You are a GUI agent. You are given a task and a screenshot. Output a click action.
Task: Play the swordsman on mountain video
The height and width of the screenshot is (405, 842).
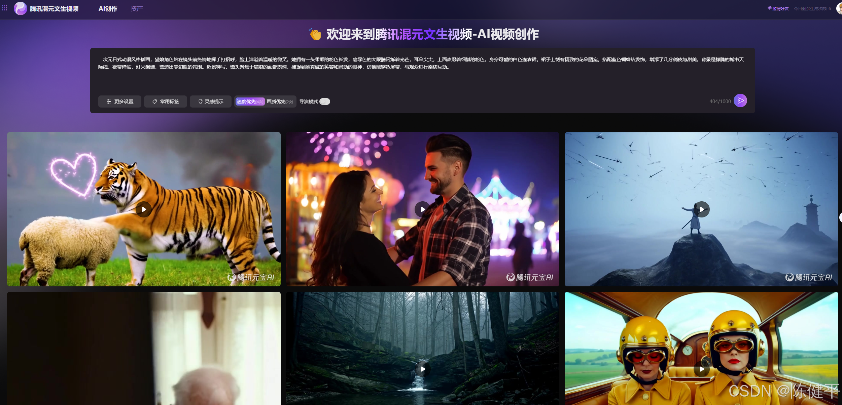point(702,209)
